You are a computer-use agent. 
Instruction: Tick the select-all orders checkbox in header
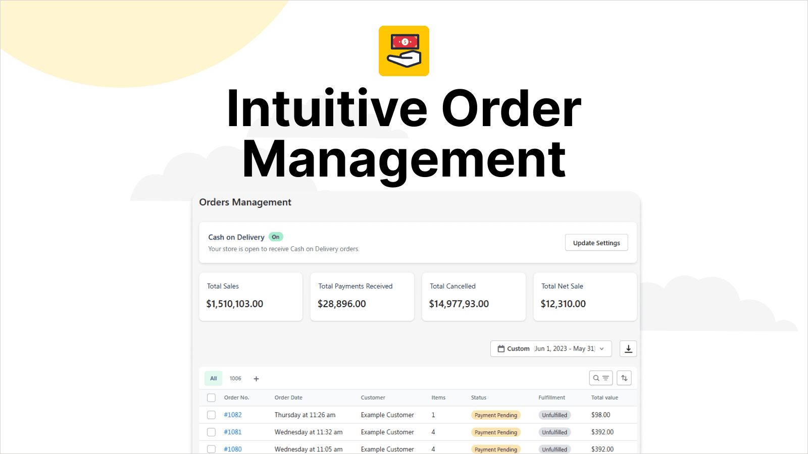[x=211, y=398]
